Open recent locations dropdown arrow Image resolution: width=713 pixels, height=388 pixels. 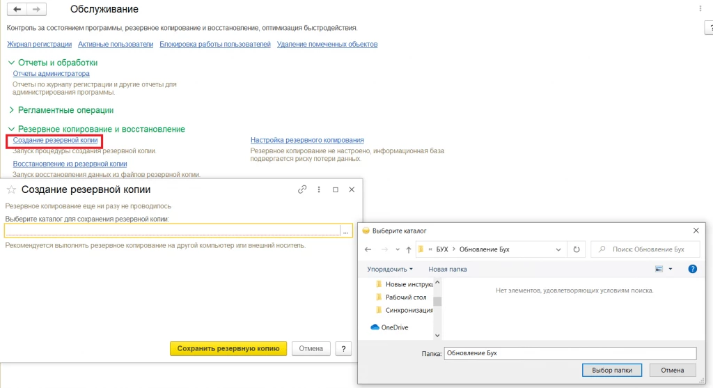[398, 249]
